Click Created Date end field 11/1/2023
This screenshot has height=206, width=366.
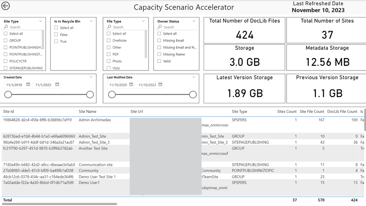click(x=44, y=85)
